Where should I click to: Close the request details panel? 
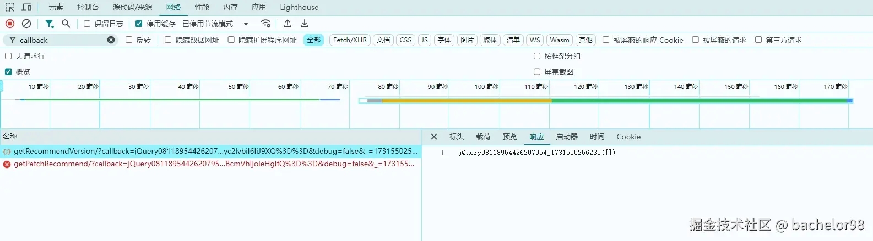coord(434,137)
